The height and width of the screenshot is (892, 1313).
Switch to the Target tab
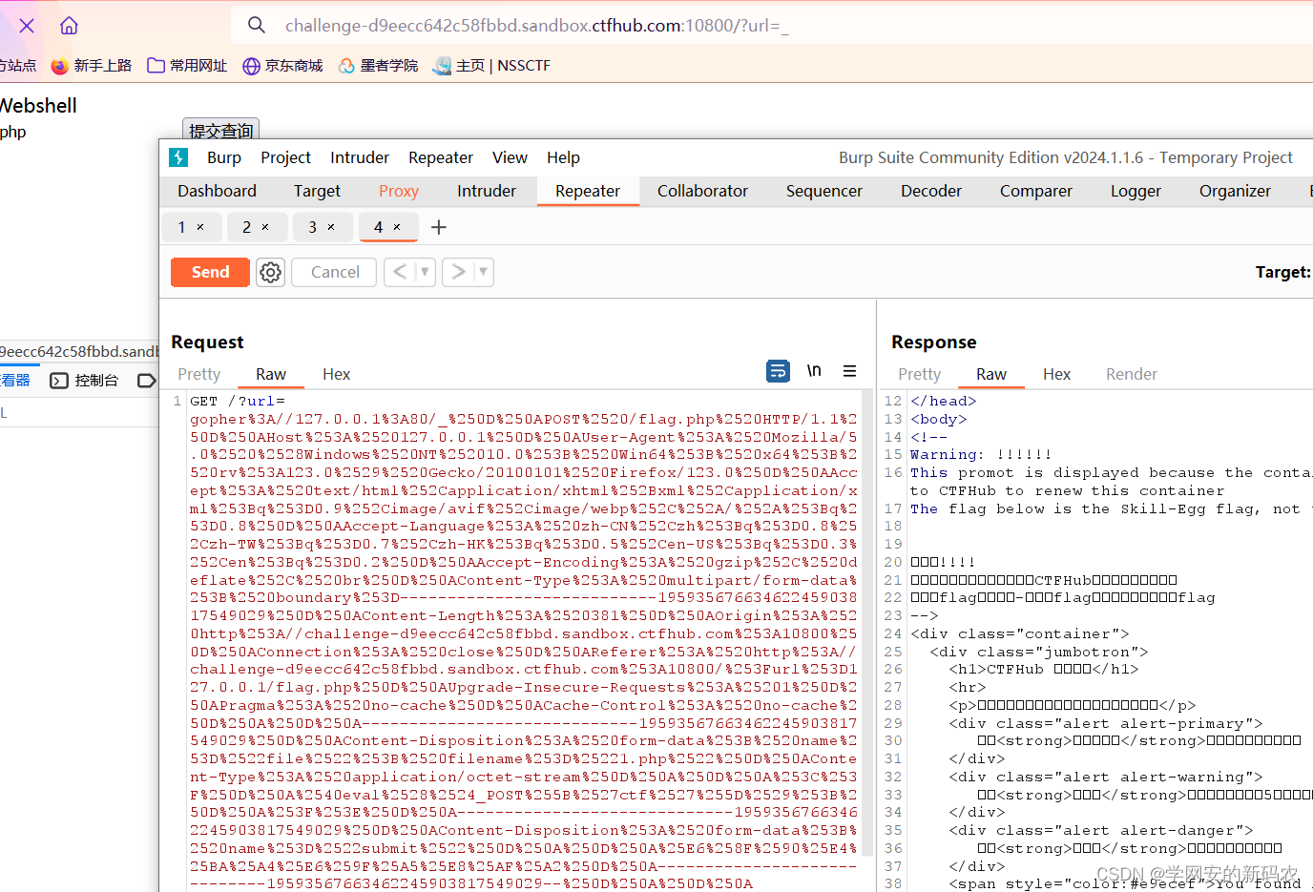(x=317, y=191)
